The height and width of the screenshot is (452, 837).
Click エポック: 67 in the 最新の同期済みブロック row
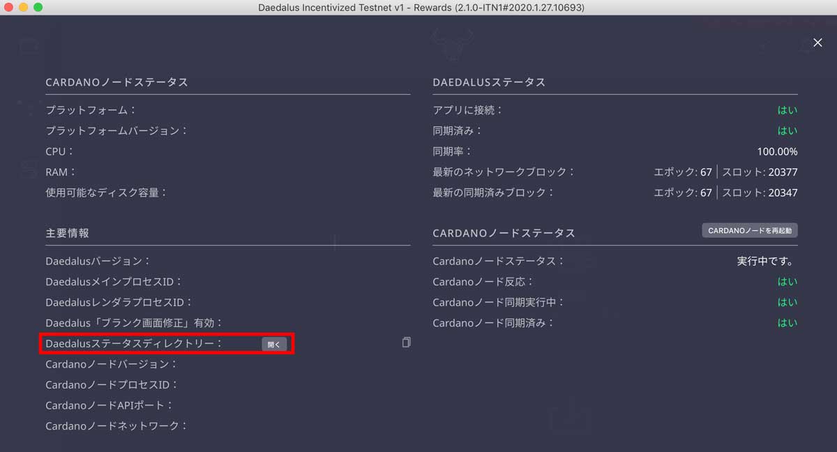click(x=683, y=193)
